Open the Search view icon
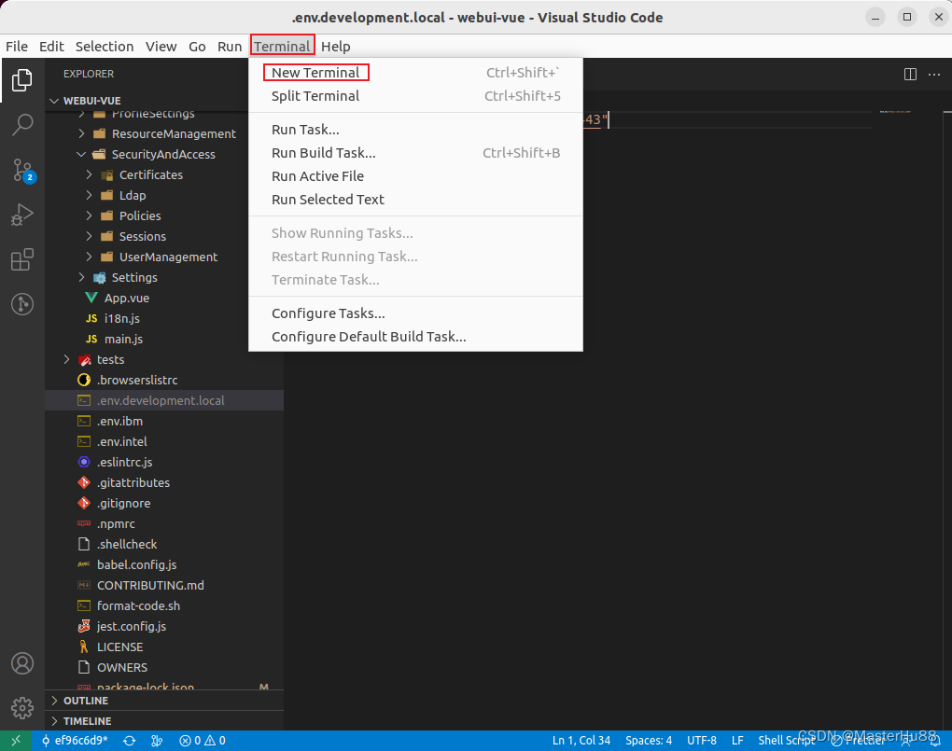The height and width of the screenshot is (751, 952). pyautogui.click(x=21, y=125)
